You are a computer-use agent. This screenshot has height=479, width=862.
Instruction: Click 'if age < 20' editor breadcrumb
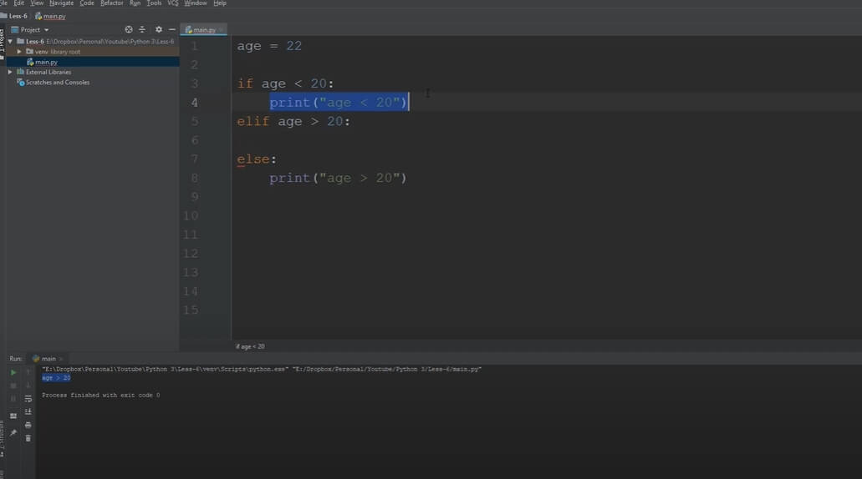(x=250, y=346)
